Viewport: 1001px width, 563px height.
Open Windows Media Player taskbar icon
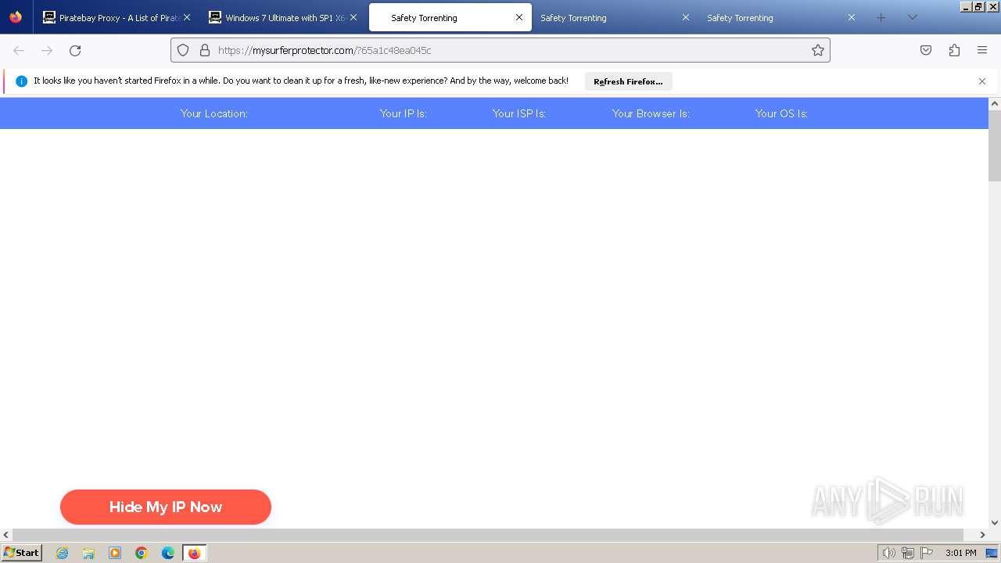click(x=115, y=553)
